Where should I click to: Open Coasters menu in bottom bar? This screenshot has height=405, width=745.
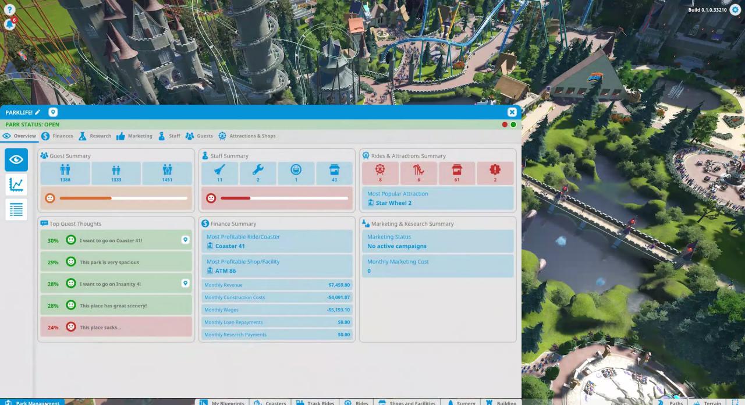tap(269, 402)
